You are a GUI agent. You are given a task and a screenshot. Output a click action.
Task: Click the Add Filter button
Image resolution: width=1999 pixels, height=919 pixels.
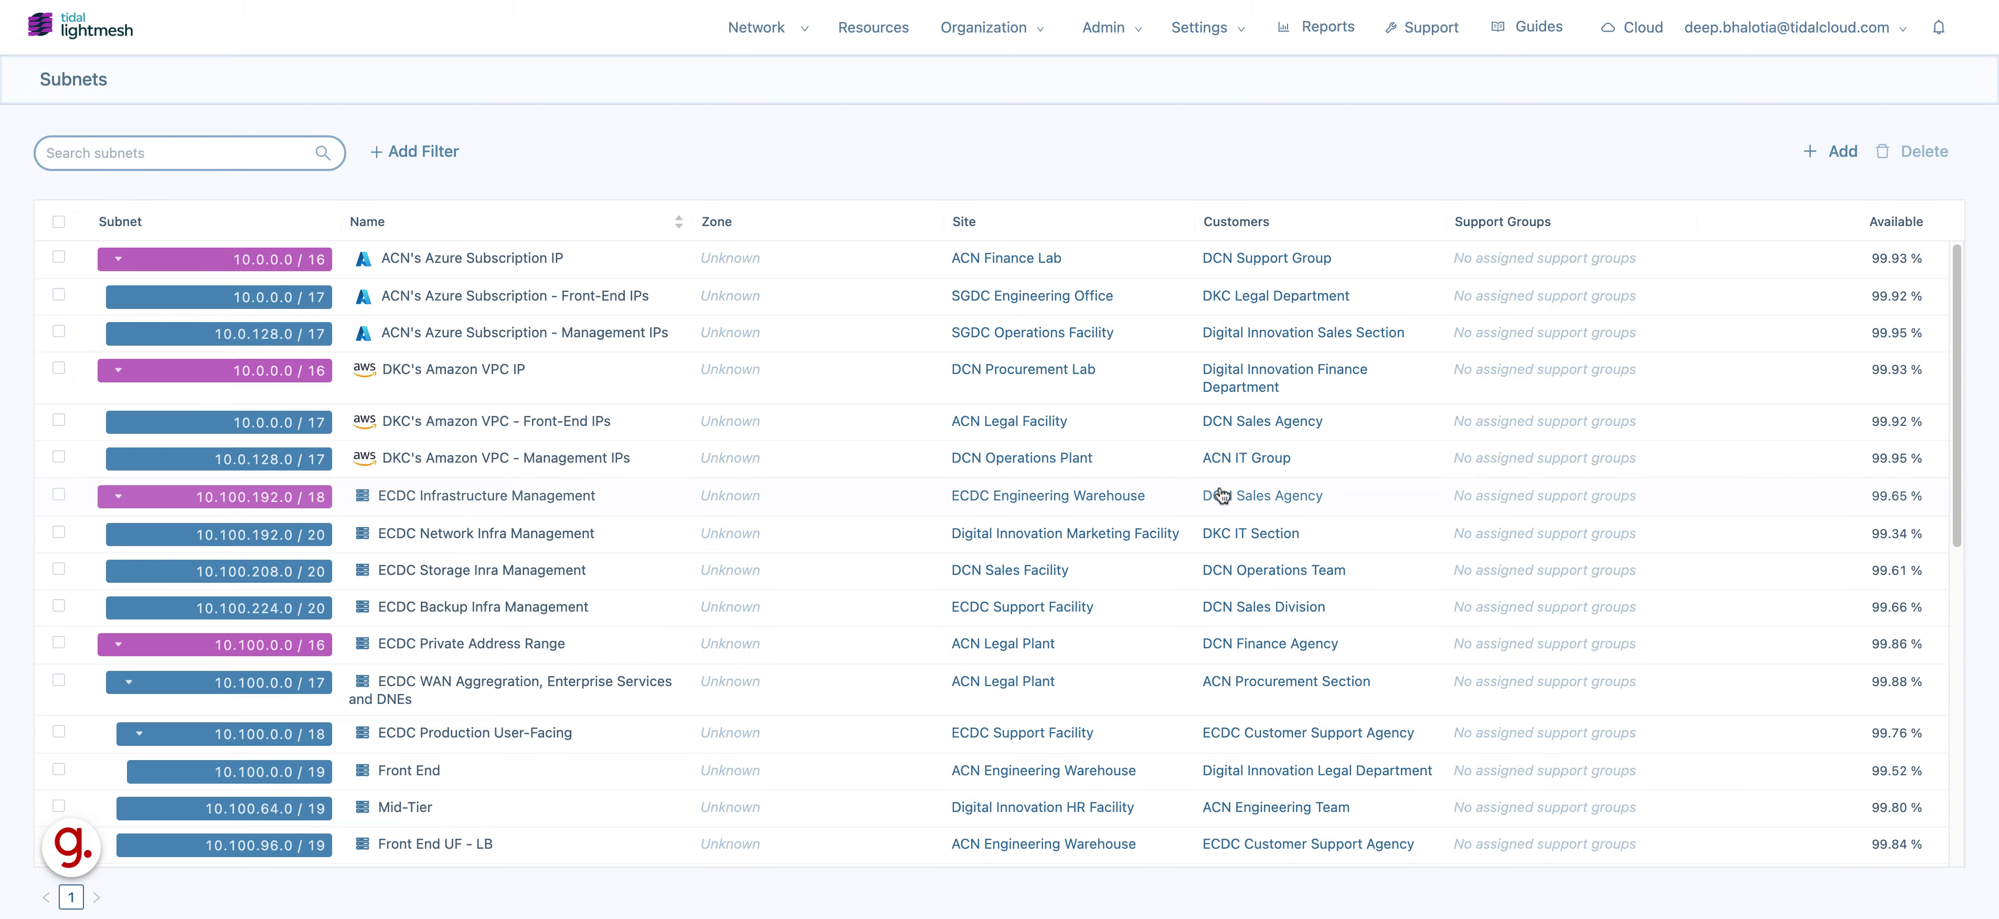[x=413, y=151]
